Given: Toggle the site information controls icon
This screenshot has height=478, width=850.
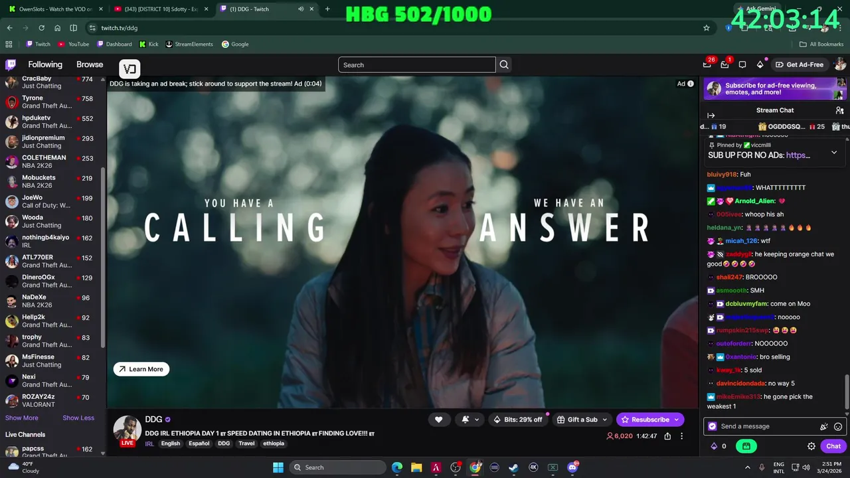Looking at the screenshot, I should tap(91, 28).
